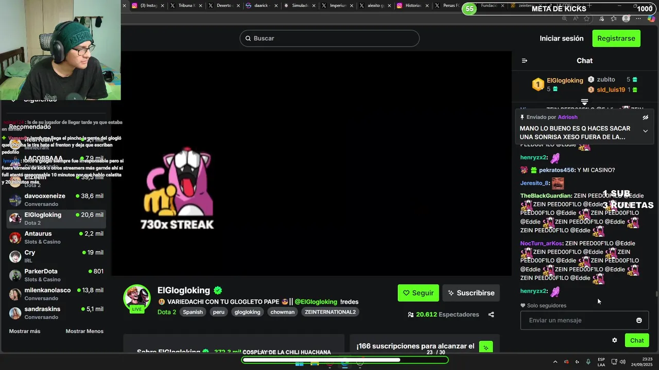Switch to the Historias browser tab

[412, 6]
